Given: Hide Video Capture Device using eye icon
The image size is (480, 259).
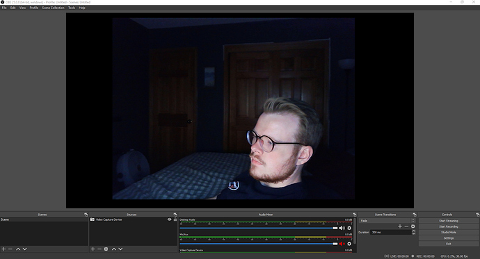Looking at the screenshot, I should pos(169,219).
